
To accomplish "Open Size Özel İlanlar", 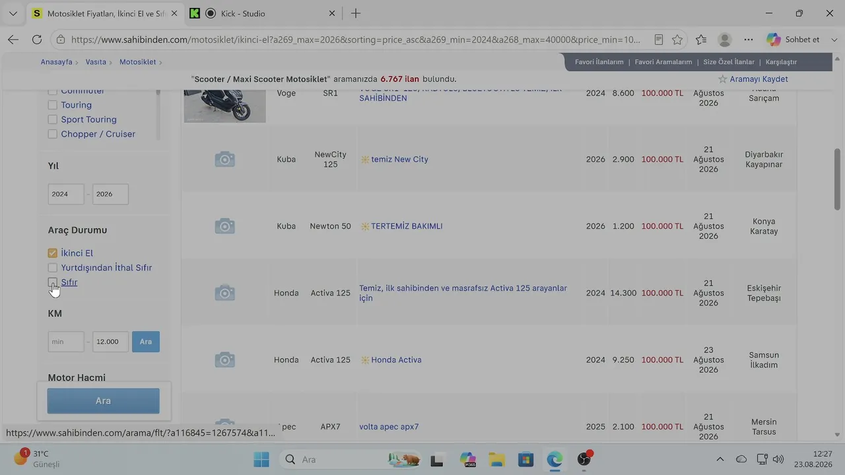I will [729, 62].
